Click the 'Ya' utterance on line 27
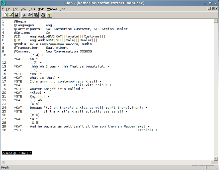The width and height of the screenshot is (219, 170). click(x=32, y=119)
